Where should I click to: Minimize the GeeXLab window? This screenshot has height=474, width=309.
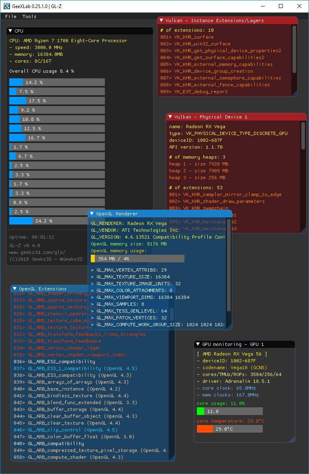262,6
